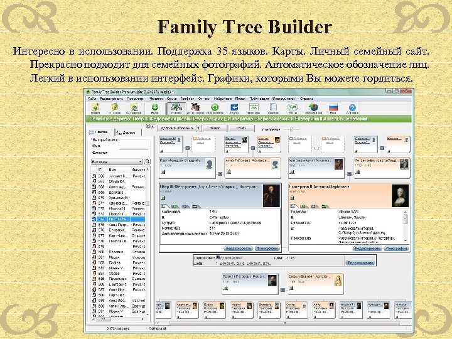452x339 pixels.
Task: Select list row 883 Иоанн V
Action: click(118, 268)
